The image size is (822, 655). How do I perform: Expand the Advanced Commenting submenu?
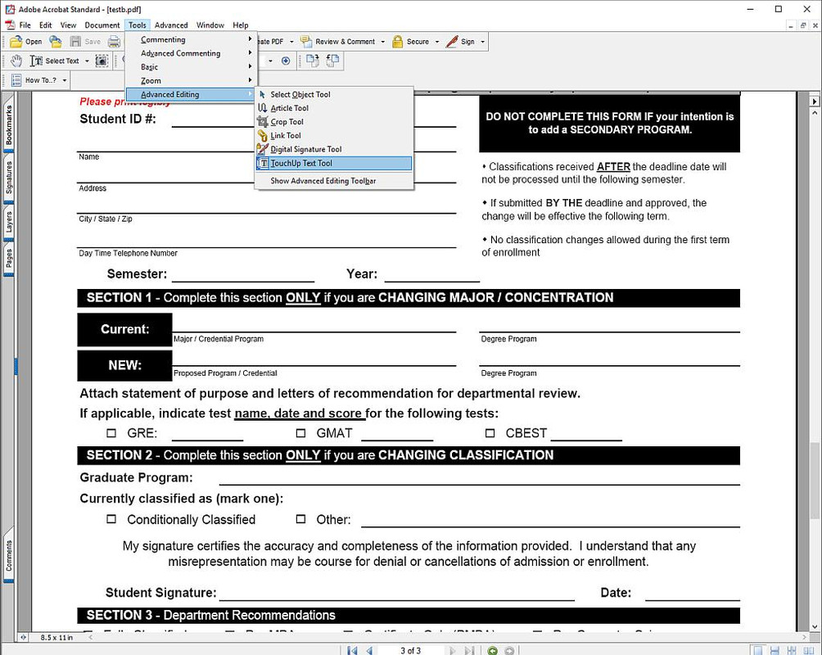coord(191,53)
